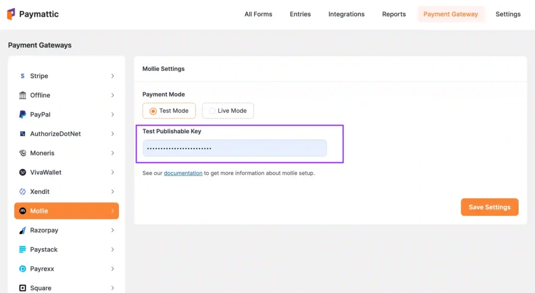Expand Stripe with its chevron arrow
This screenshot has width=535, height=293.
tap(113, 76)
